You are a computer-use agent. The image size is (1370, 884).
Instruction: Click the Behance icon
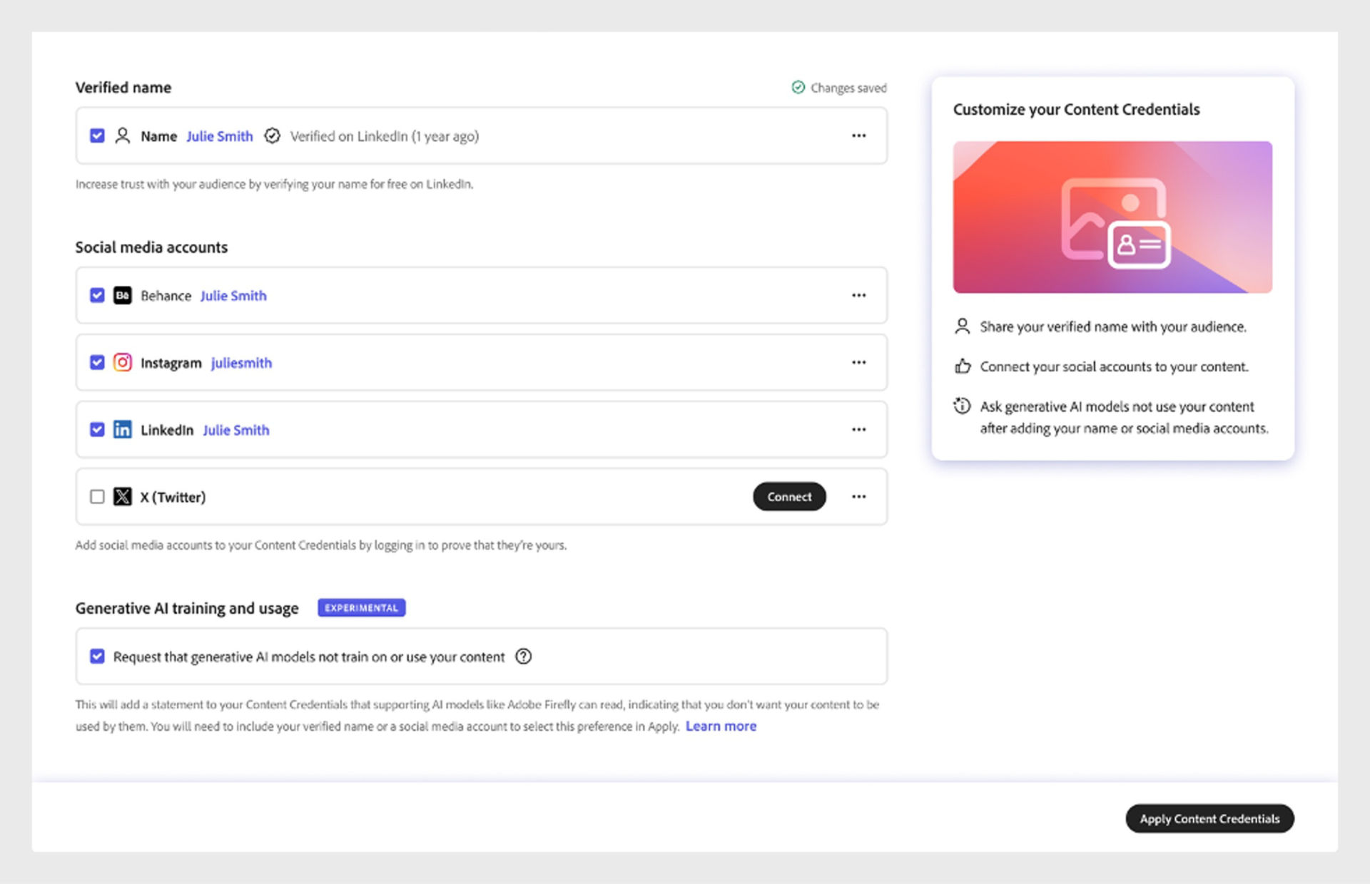123,295
